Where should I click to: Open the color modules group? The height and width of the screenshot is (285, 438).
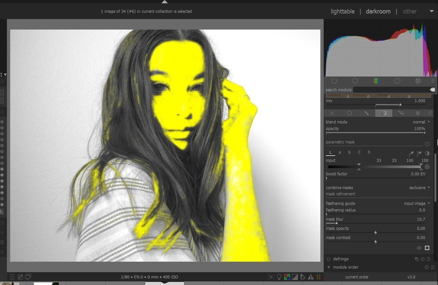[376, 81]
